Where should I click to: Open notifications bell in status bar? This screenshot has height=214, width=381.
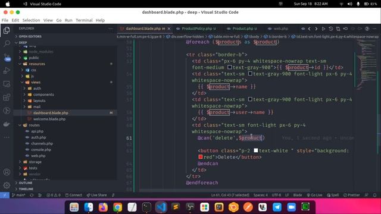coord(374,195)
